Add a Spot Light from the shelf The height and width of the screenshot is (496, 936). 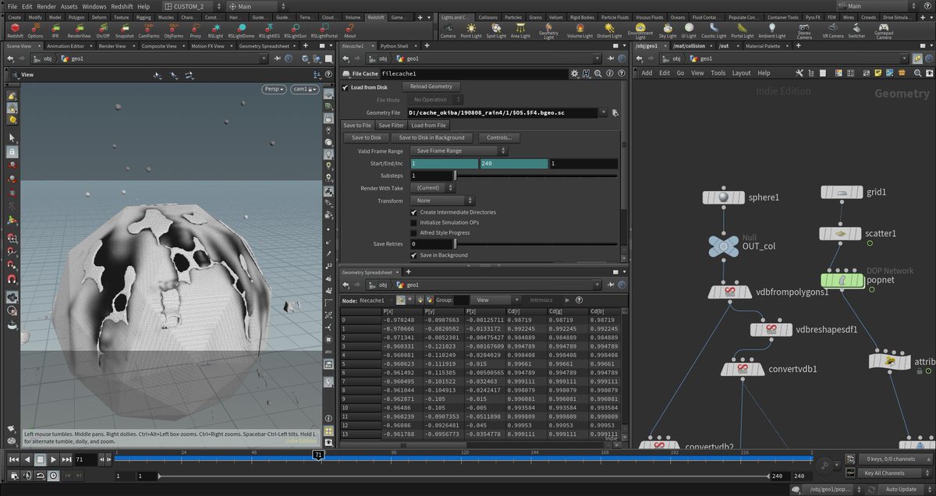click(x=496, y=29)
